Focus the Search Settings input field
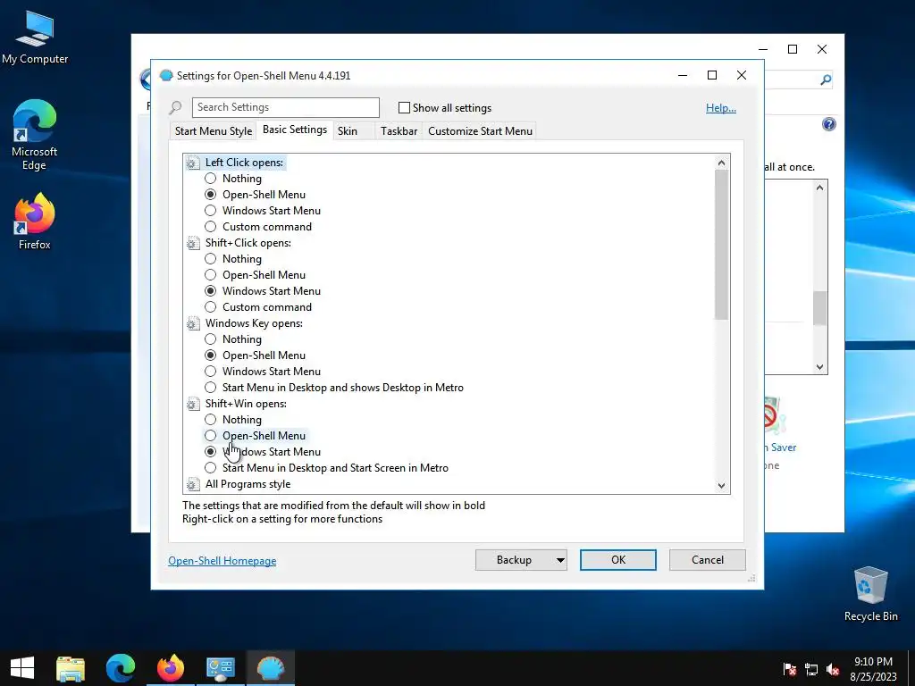The image size is (915, 686). click(x=285, y=107)
